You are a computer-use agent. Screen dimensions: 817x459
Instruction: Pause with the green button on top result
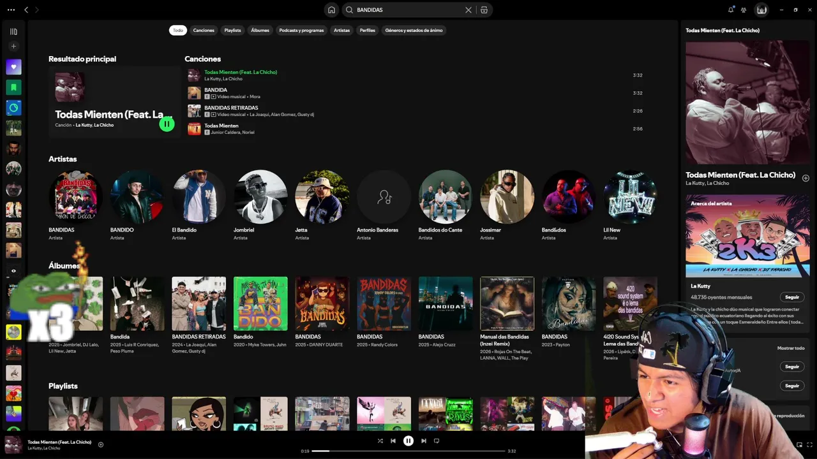click(x=167, y=124)
